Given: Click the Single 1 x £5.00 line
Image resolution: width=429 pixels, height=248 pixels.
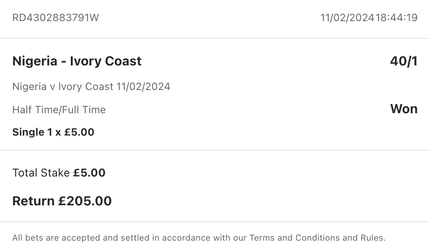Looking at the screenshot, I should [x=53, y=132].
